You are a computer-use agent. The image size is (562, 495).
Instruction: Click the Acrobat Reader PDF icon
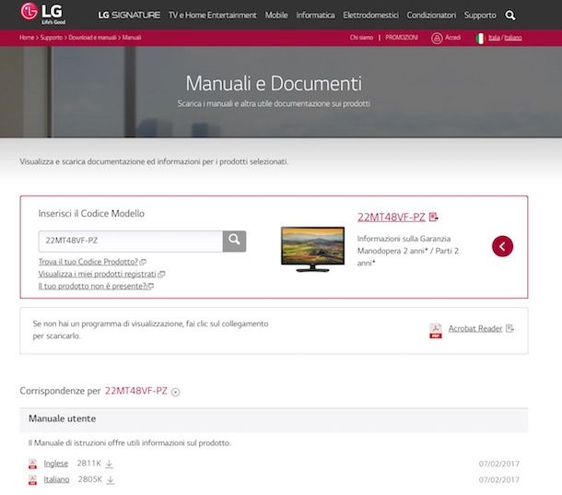coord(436,331)
